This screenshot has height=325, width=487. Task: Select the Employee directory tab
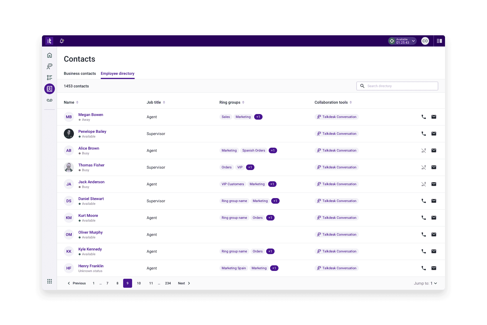point(118,73)
